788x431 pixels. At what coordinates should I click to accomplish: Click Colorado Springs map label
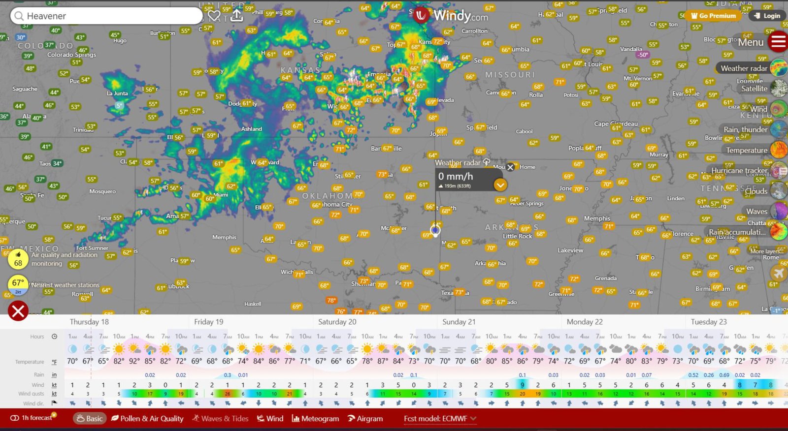(x=71, y=55)
